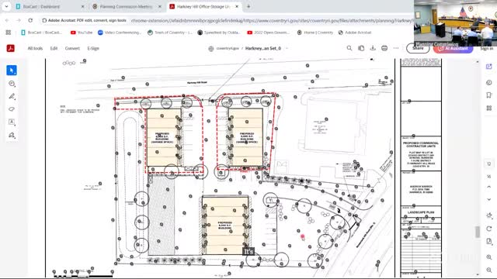Pick the add text box tool

tap(12, 122)
